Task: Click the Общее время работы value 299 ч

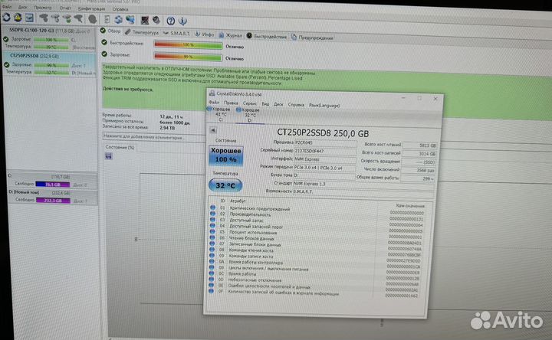Action: tap(418, 178)
